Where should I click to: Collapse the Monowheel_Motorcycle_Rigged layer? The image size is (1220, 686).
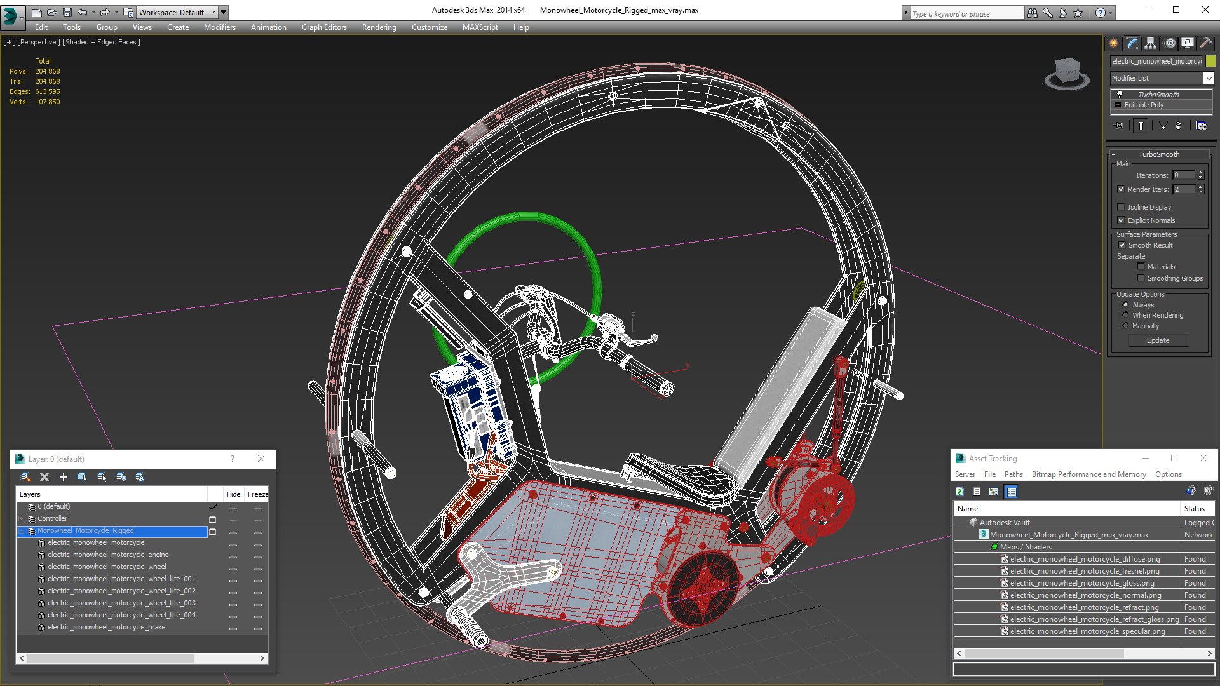click(x=21, y=531)
